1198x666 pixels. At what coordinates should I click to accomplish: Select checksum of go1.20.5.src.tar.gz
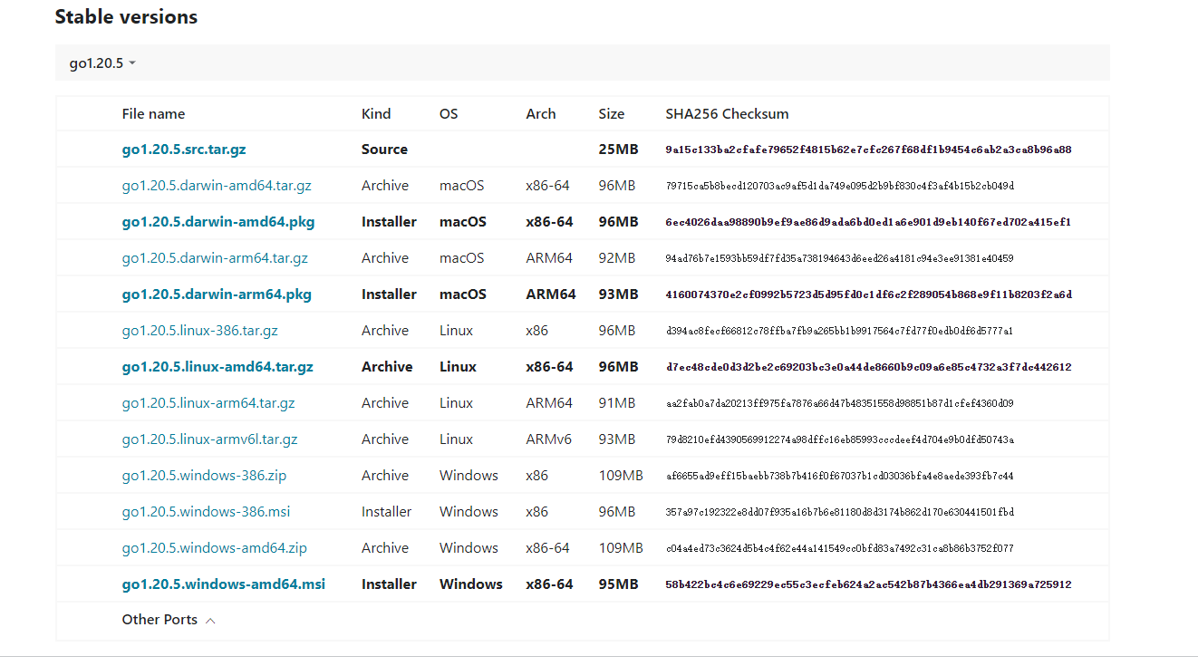point(868,150)
